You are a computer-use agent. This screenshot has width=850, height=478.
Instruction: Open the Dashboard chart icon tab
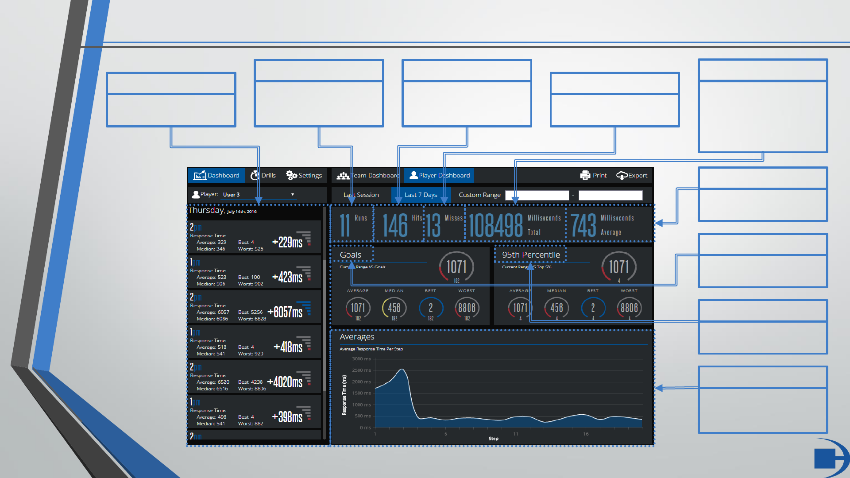pos(200,175)
